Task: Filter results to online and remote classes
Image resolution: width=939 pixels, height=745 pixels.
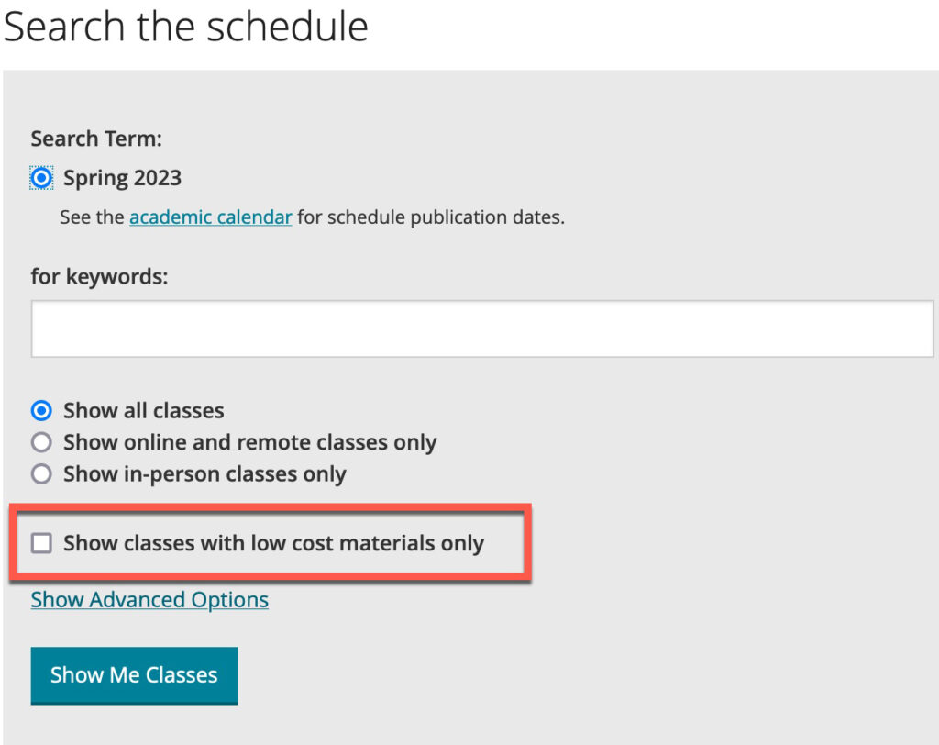Action: pyautogui.click(x=41, y=441)
